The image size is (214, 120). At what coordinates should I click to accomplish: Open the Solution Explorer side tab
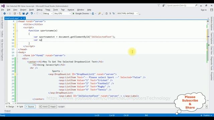click(212, 23)
